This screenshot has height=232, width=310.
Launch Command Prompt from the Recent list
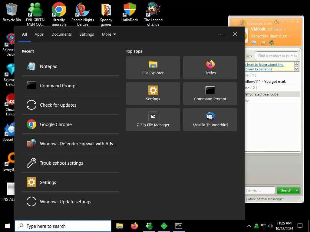[70, 86]
